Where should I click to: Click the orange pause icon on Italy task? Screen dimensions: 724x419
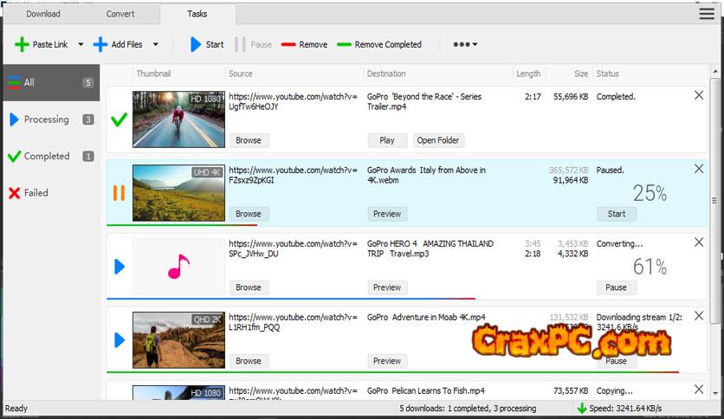[x=120, y=192]
